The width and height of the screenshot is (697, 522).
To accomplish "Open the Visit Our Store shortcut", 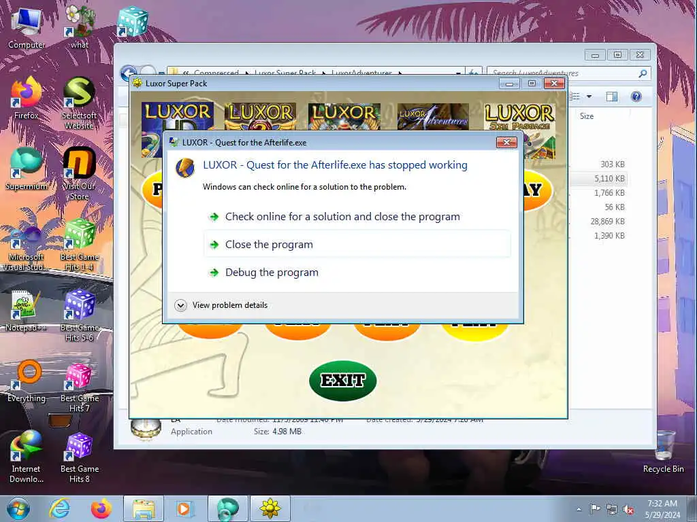I will pyautogui.click(x=79, y=173).
